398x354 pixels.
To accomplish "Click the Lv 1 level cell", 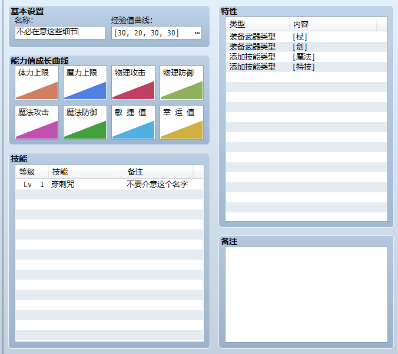I will (x=34, y=184).
